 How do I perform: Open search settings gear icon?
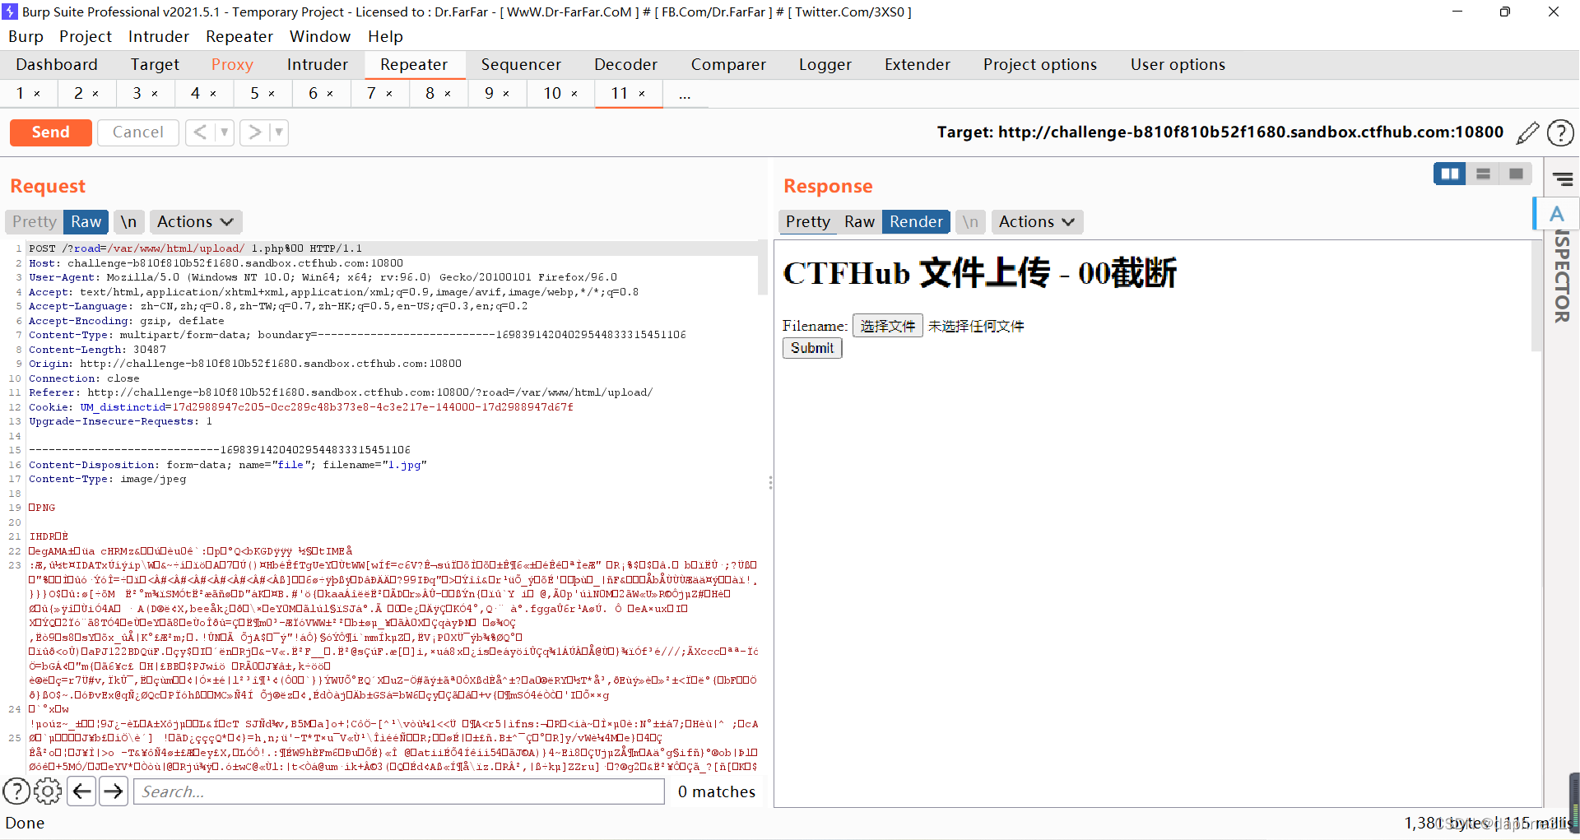point(48,791)
